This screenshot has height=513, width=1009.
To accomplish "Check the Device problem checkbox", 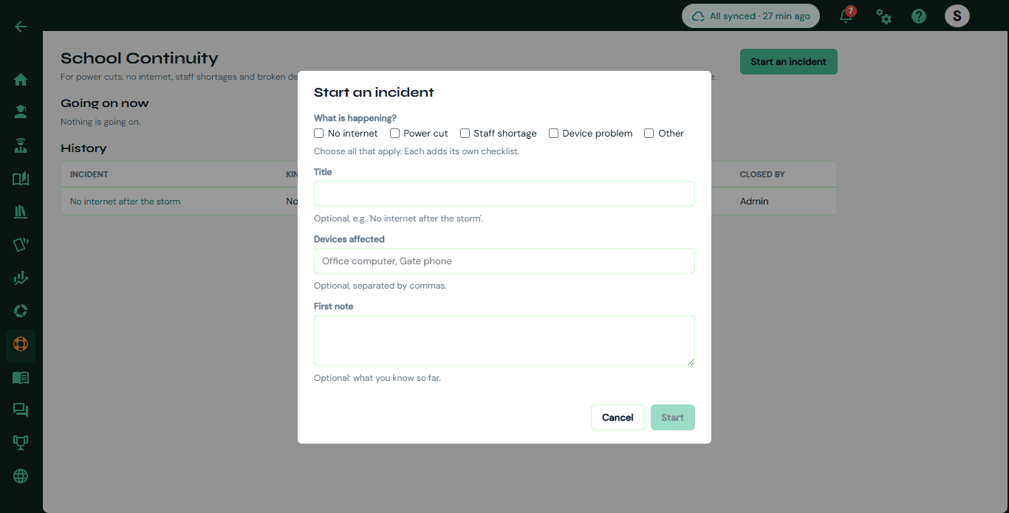I will (x=553, y=134).
